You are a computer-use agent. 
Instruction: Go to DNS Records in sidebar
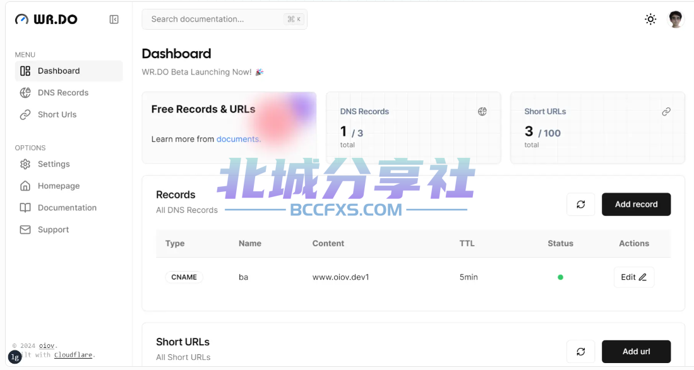(69, 92)
